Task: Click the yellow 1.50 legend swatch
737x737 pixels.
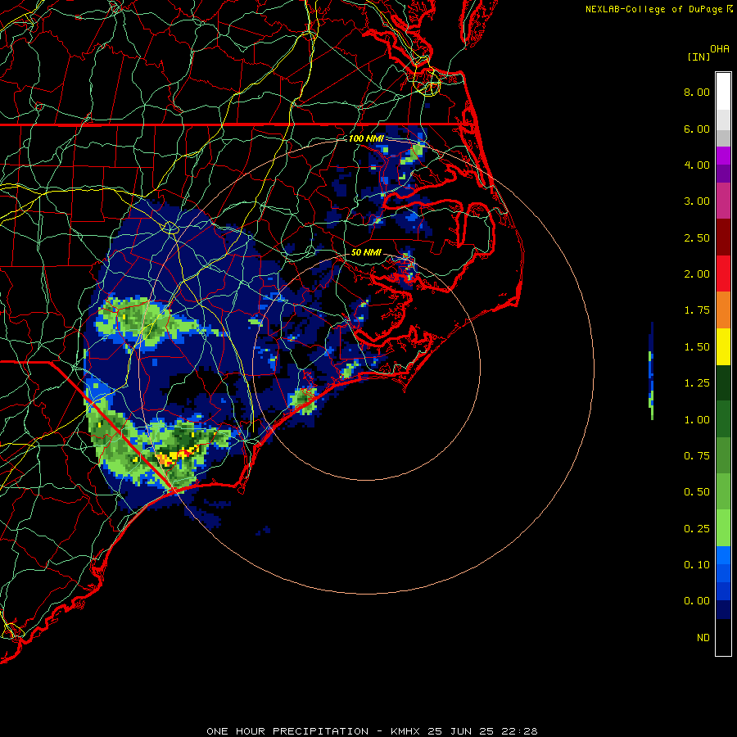Action: pos(723,347)
